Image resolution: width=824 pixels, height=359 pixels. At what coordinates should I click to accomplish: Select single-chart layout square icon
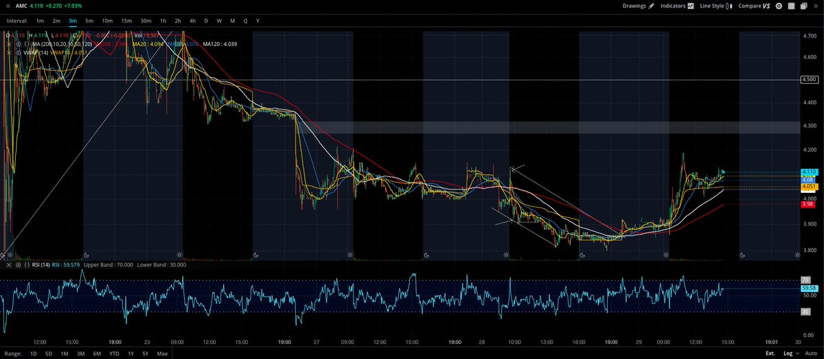(791, 6)
